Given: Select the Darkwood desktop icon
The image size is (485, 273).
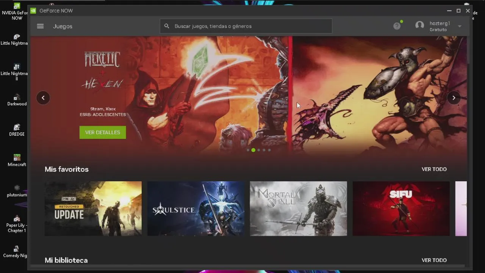Looking at the screenshot, I should point(17,100).
